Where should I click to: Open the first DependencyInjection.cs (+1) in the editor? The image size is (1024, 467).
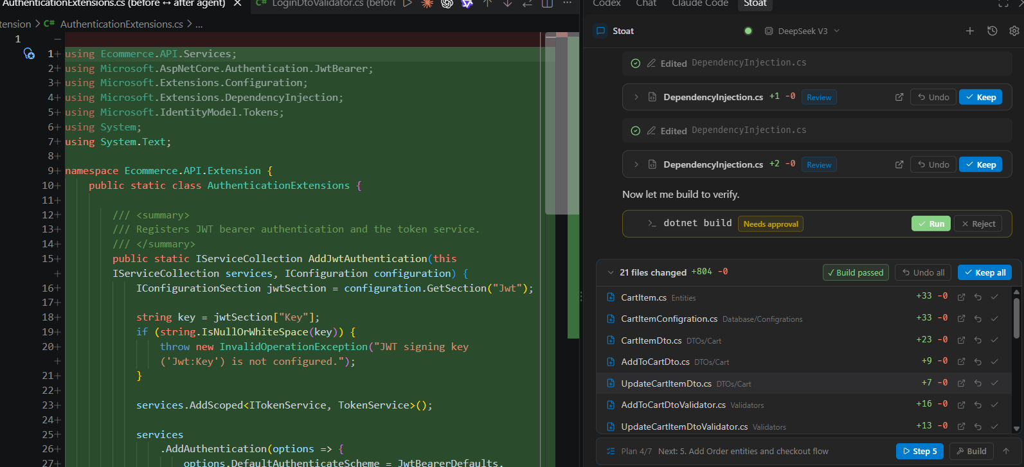tap(899, 97)
